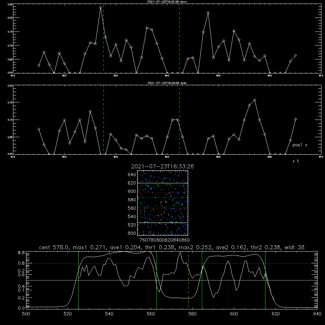The height and width of the screenshot is (325, 325).
Task: Click the first diamond data point in dusk plot
Action: click(x=39, y=129)
